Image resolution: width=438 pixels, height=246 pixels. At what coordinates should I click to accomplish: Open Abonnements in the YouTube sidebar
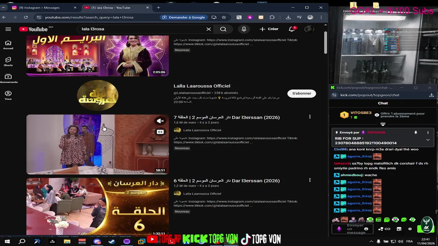click(x=8, y=79)
